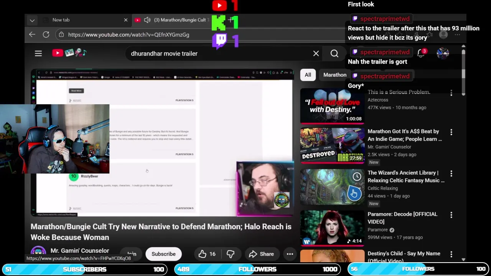The height and width of the screenshot is (276, 491).
Task: Open options for This is a Serious Problem video
Action: [451, 93]
